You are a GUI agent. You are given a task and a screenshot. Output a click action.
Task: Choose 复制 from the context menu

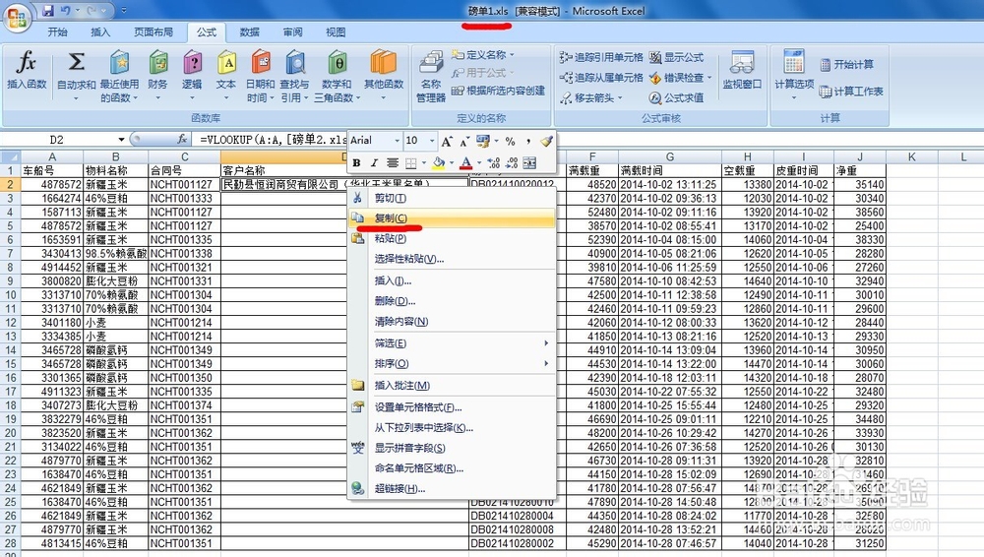(452, 217)
